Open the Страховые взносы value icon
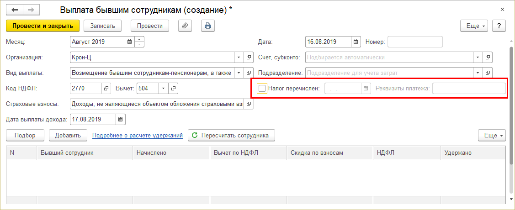This screenshot has height=210, width=515. (x=249, y=104)
